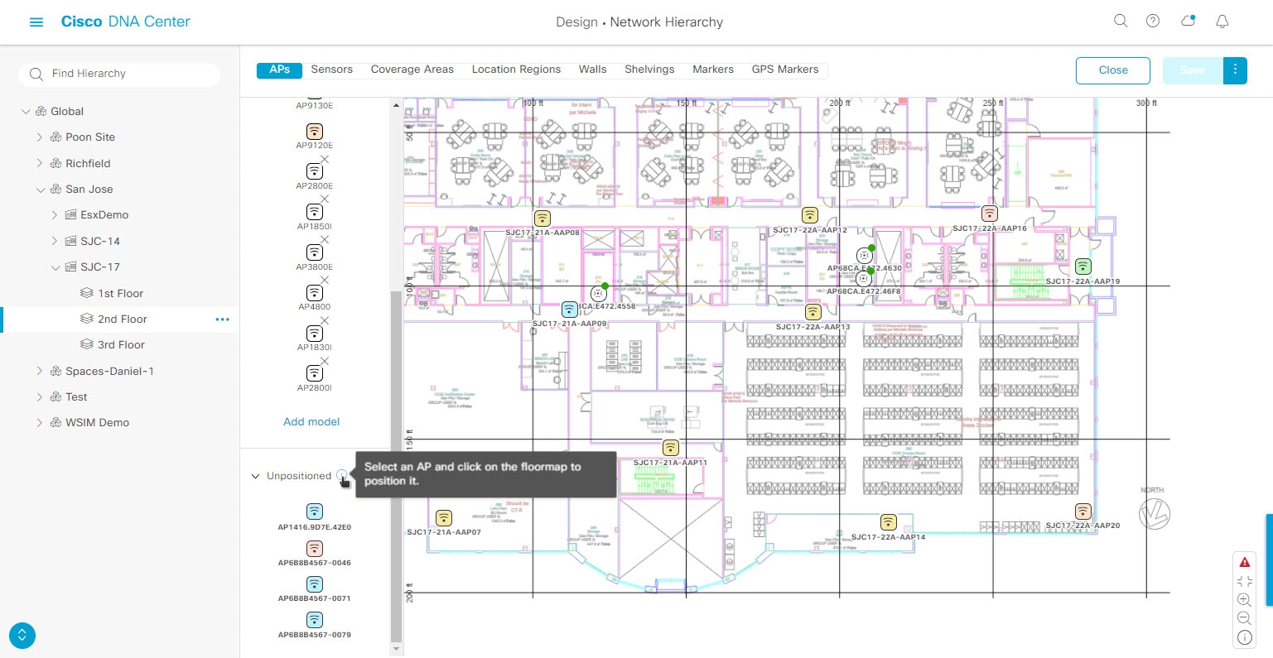Click the Add model link
This screenshot has width=1273, height=658.
(311, 421)
